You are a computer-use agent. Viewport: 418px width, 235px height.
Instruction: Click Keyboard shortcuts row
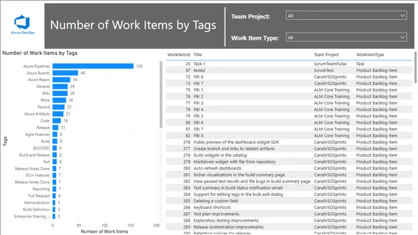(289, 208)
